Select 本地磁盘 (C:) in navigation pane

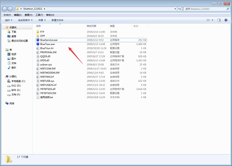pyautogui.click(x=18, y=81)
